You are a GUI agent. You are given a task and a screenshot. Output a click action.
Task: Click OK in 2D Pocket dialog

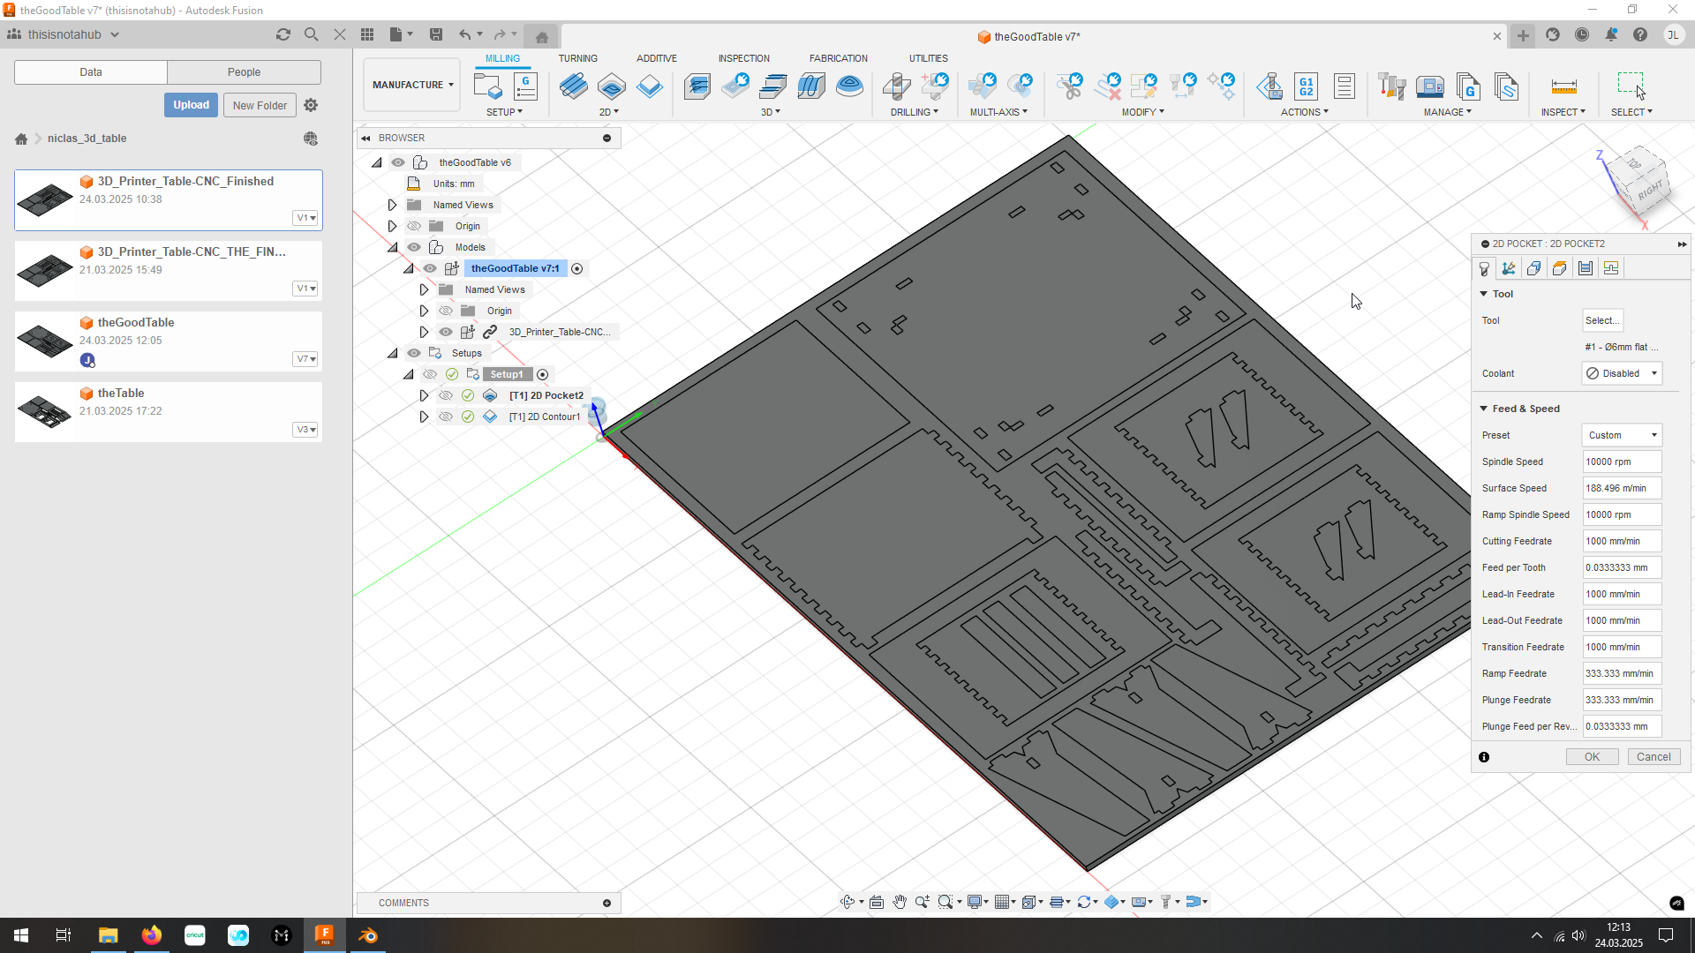pos(1592,757)
